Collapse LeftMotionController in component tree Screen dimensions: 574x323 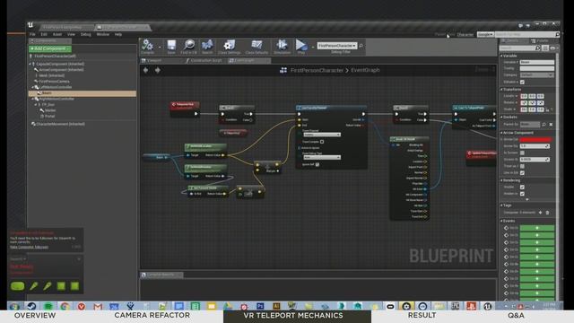32,87
